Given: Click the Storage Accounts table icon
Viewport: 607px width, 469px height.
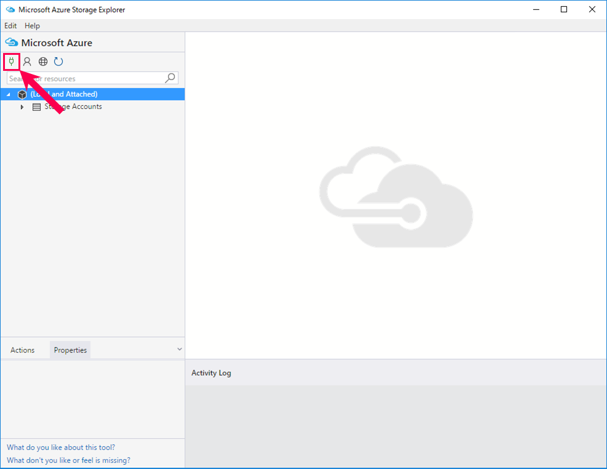Looking at the screenshot, I should pos(36,107).
